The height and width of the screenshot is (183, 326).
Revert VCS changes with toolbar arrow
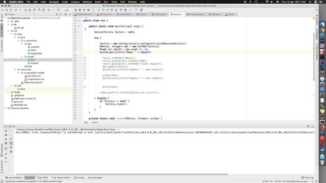(x=116, y=10)
